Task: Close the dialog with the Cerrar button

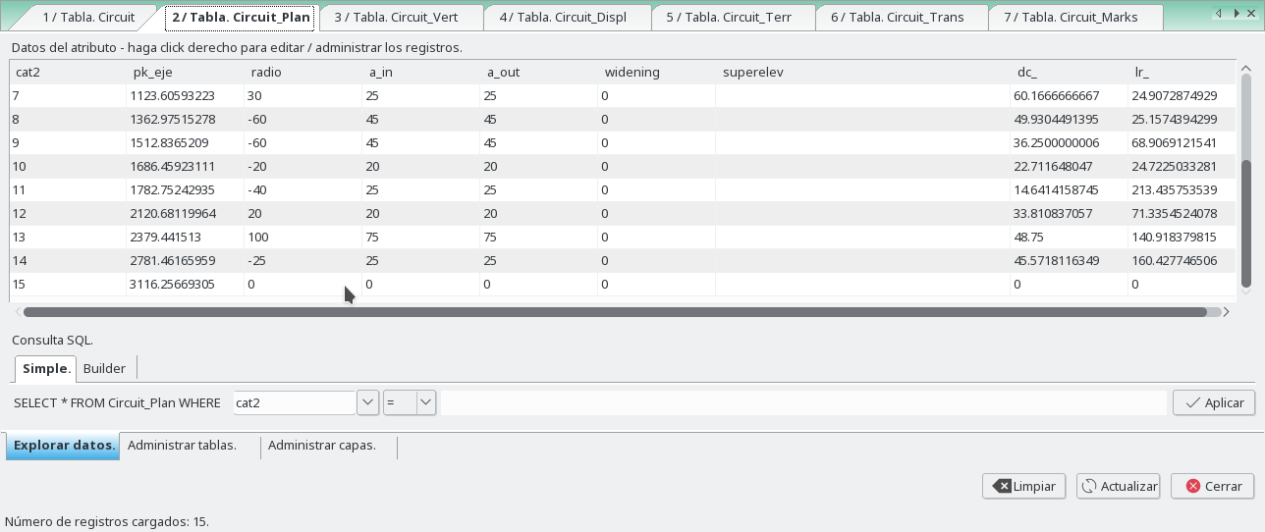Action: click(1213, 486)
